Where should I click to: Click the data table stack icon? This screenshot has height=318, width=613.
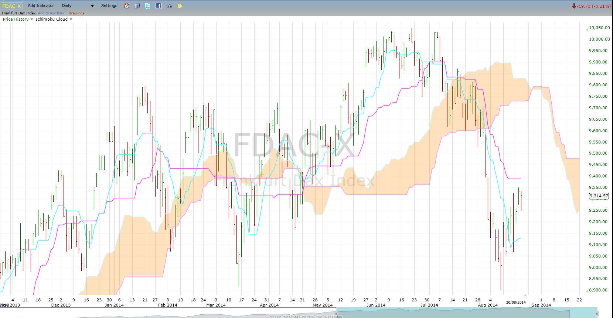click(137, 6)
